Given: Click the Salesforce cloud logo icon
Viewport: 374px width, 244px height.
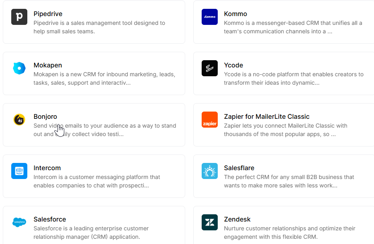Looking at the screenshot, I should 19,222.
